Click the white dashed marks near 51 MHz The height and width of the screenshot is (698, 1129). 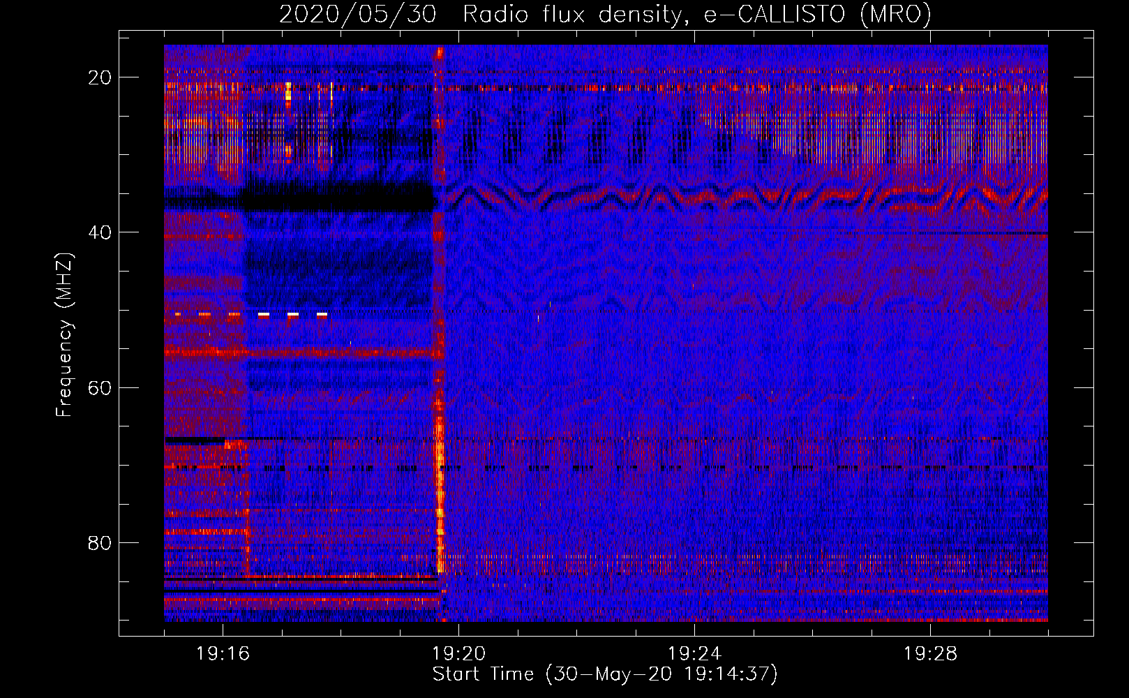point(292,315)
